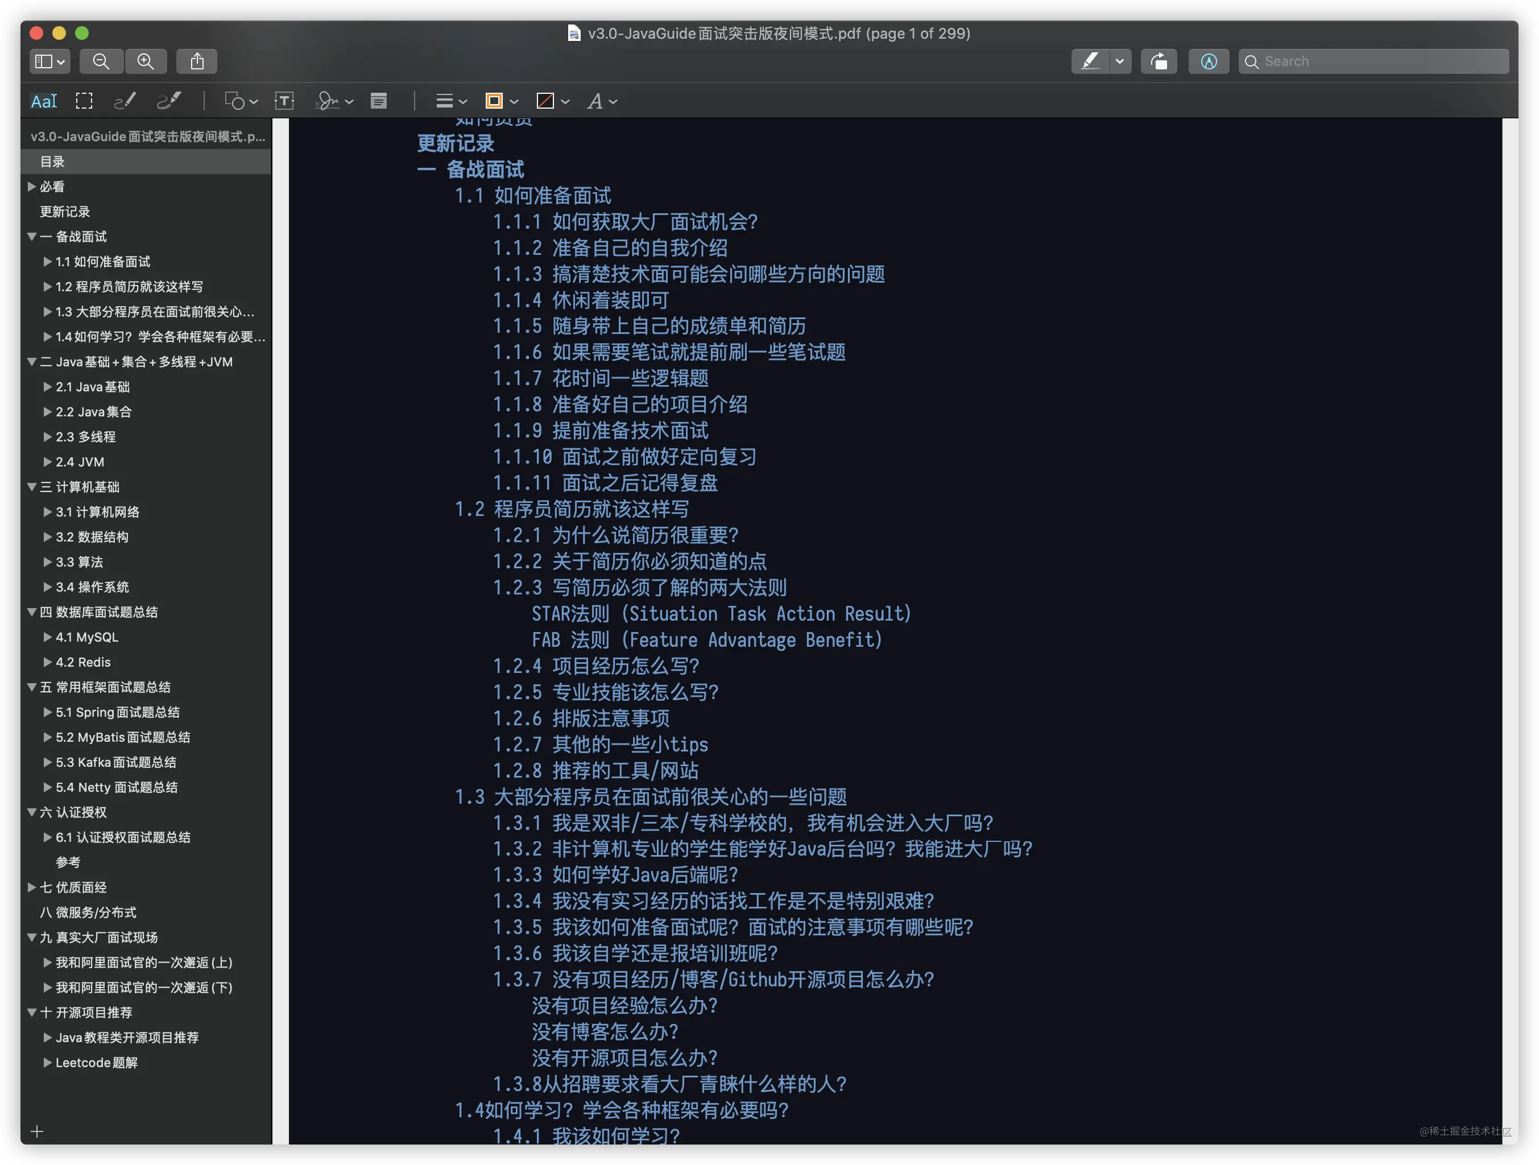Select 更新记录 in sidebar

[x=65, y=212]
